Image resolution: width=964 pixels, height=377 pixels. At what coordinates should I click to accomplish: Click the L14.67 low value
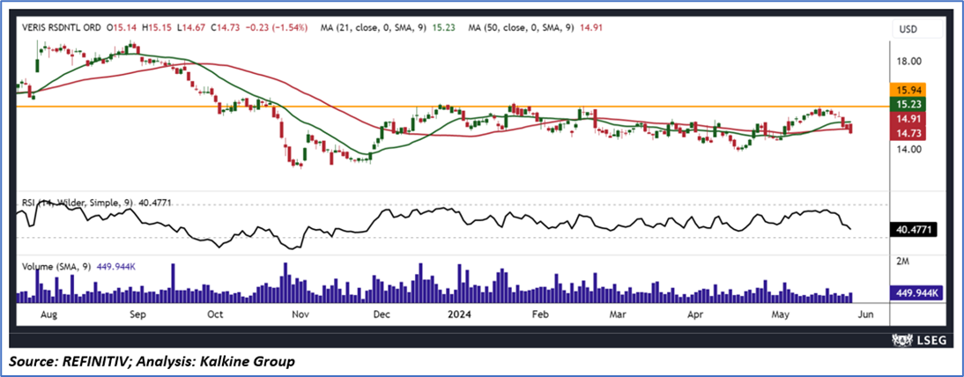click(x=193, y=27)
